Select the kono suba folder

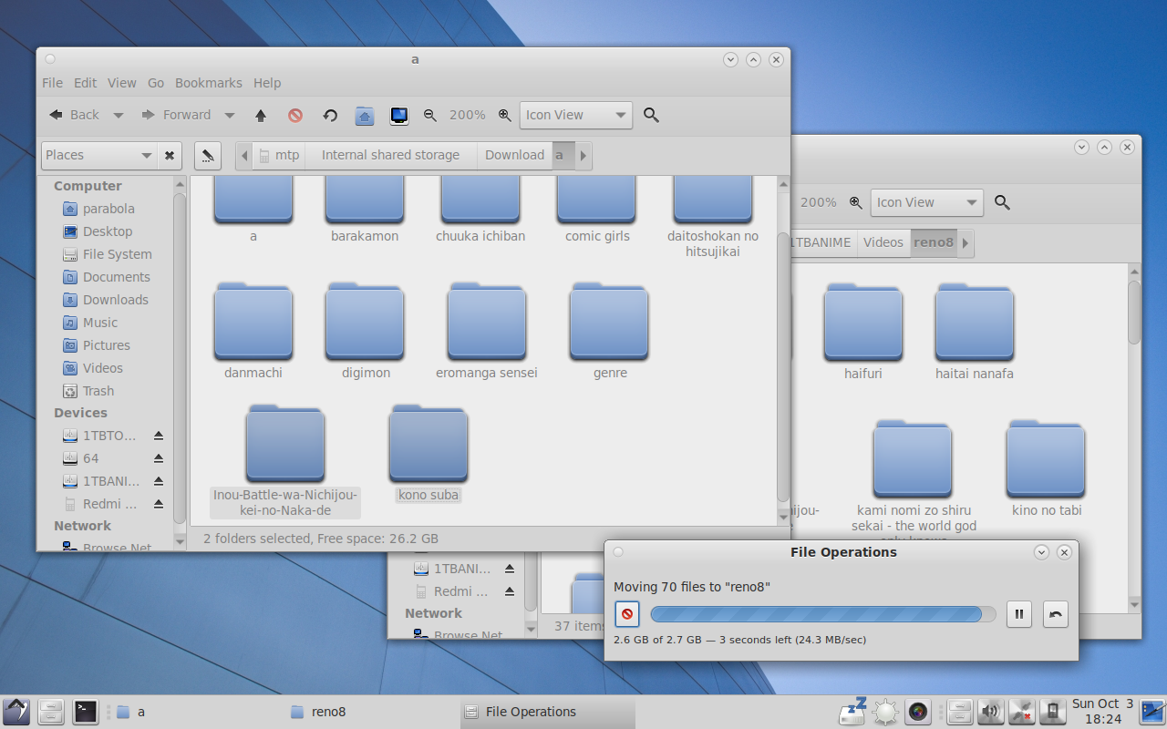(x=429, y=453)
